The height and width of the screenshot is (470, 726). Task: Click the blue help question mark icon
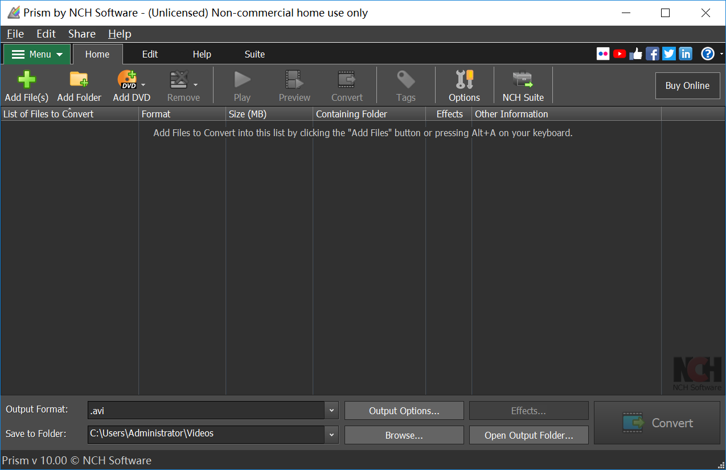708,54
